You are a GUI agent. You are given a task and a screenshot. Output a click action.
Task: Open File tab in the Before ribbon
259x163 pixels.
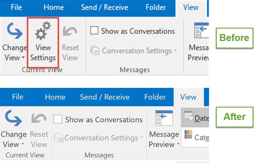click(x=16, y=7)
